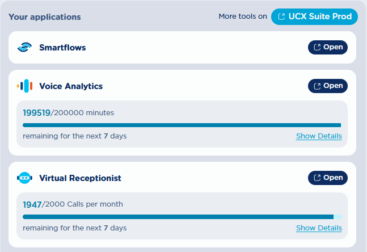Show Details for Voice Analytics minutes
367x252 pixels.
pyautogui.click(x=319, y=136)
